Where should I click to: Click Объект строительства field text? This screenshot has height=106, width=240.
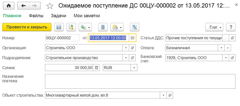103,95
